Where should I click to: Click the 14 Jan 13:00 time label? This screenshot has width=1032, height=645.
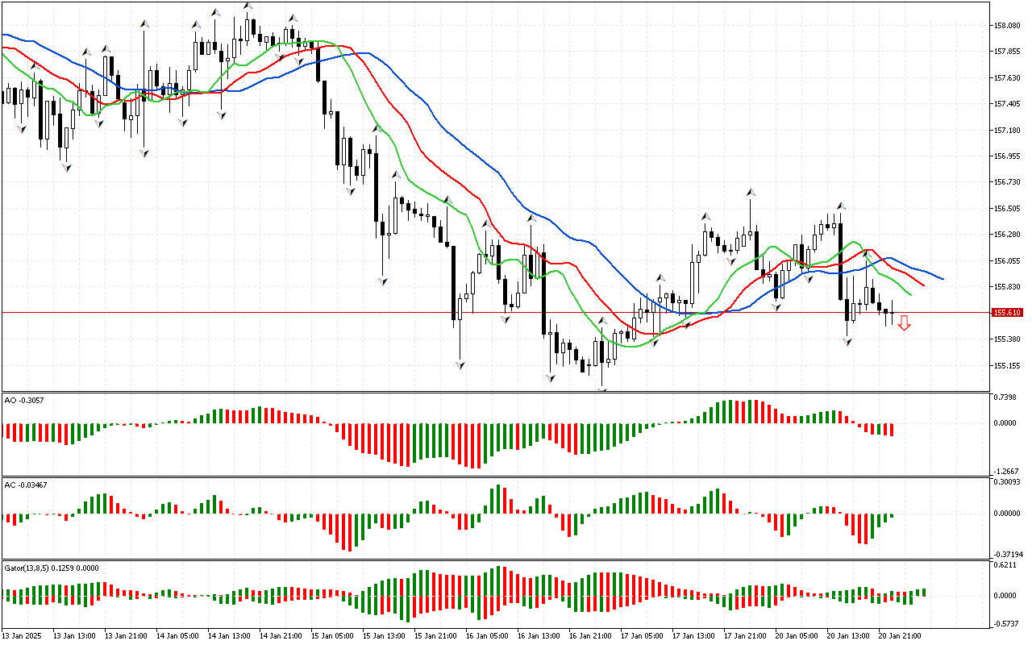[229, 636]
